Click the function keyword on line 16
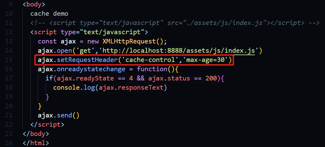Viewport: 325px width, 147px height. (x=152, y=69)
